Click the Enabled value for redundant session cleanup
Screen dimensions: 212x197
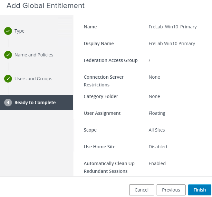coord(157,163)
